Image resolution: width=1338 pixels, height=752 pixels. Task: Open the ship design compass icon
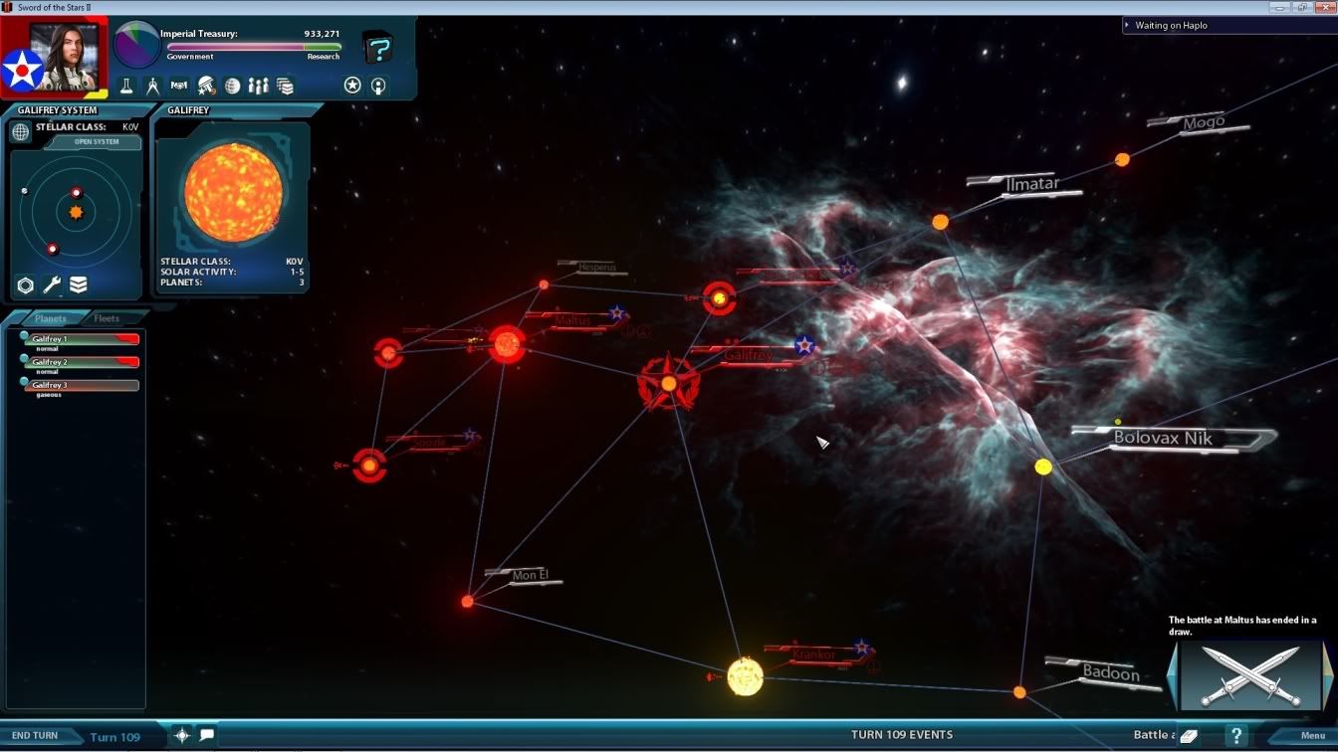[152, 87]
